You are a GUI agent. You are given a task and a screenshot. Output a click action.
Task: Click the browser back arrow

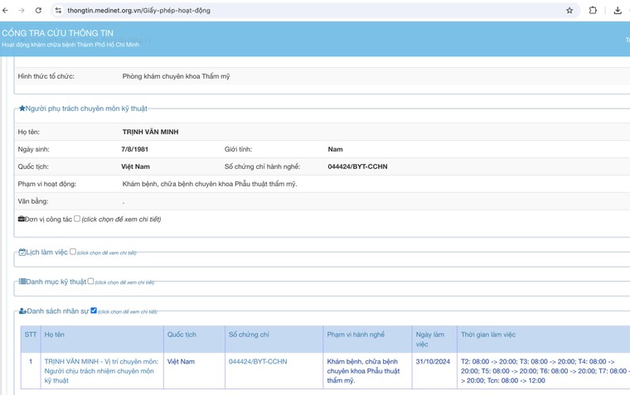coord(6,11)
